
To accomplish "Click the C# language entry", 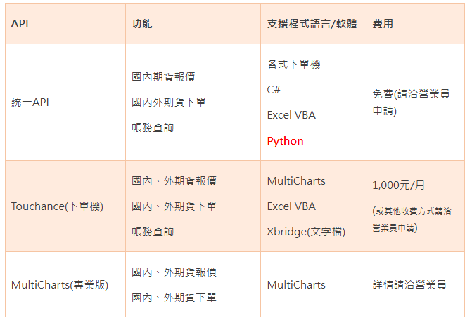I will click(274, 90).
